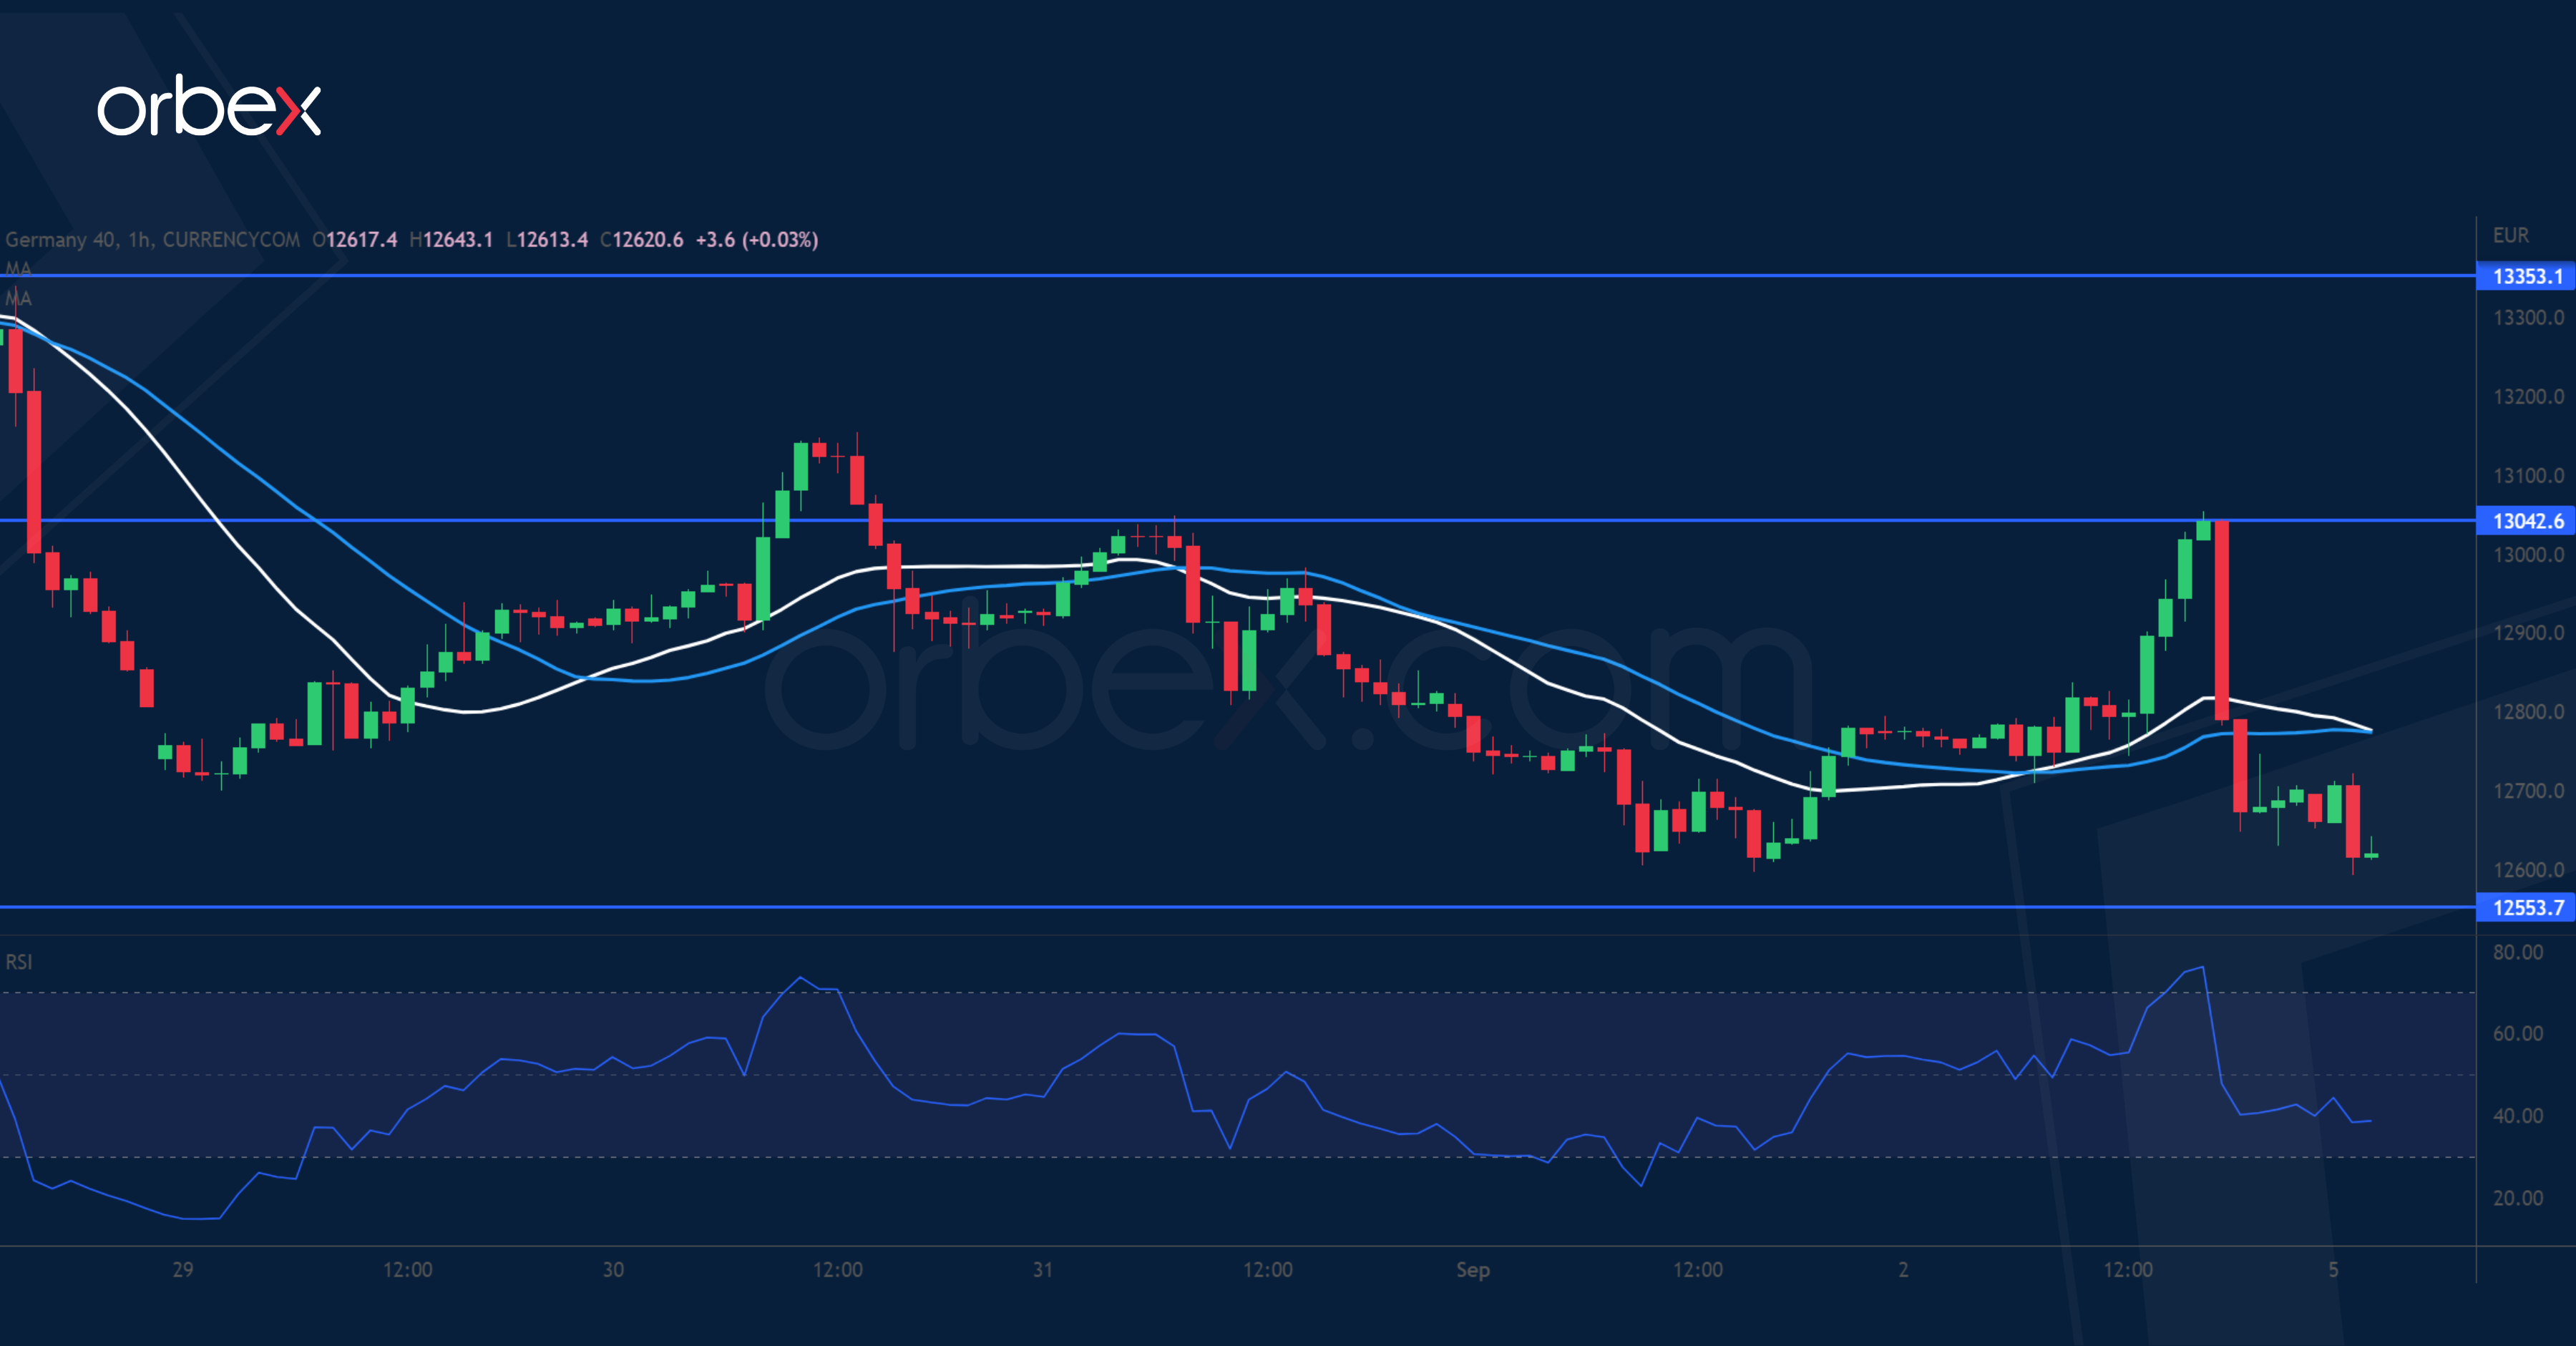2576x1346 pixels.
Task: Click the 12600.0 price axis tick
Action: (x=2527, y=870)
